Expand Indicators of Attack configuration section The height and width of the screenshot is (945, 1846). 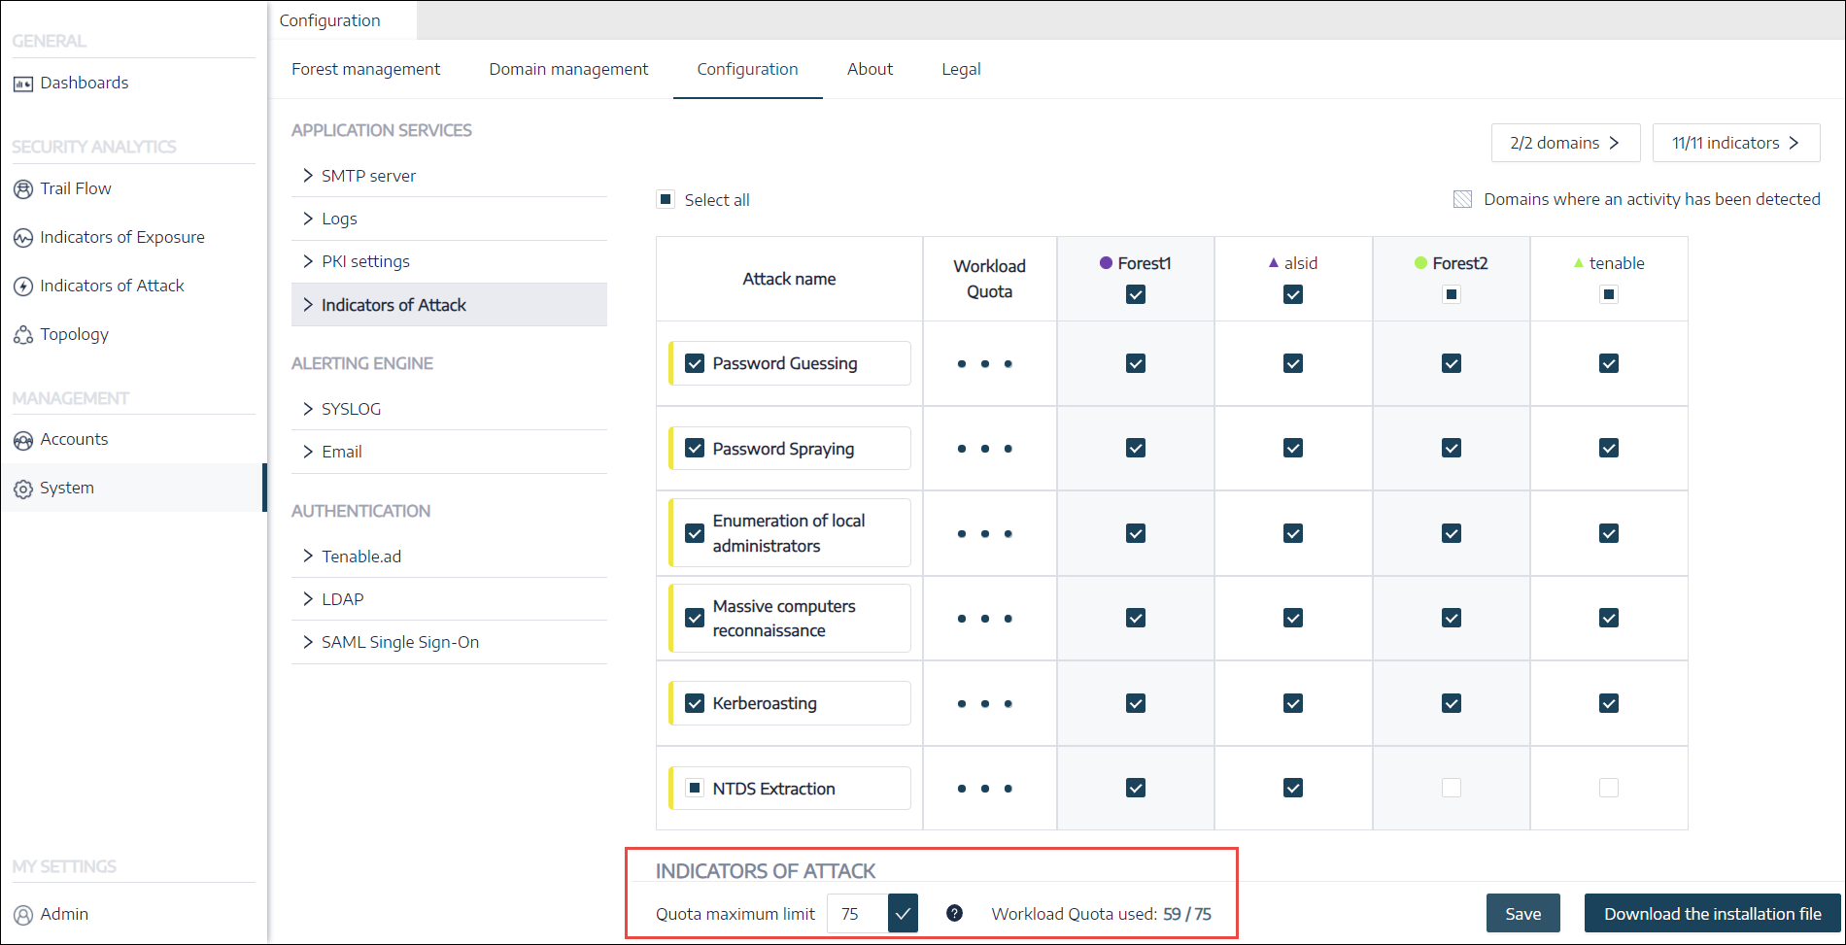pos(449,305)
